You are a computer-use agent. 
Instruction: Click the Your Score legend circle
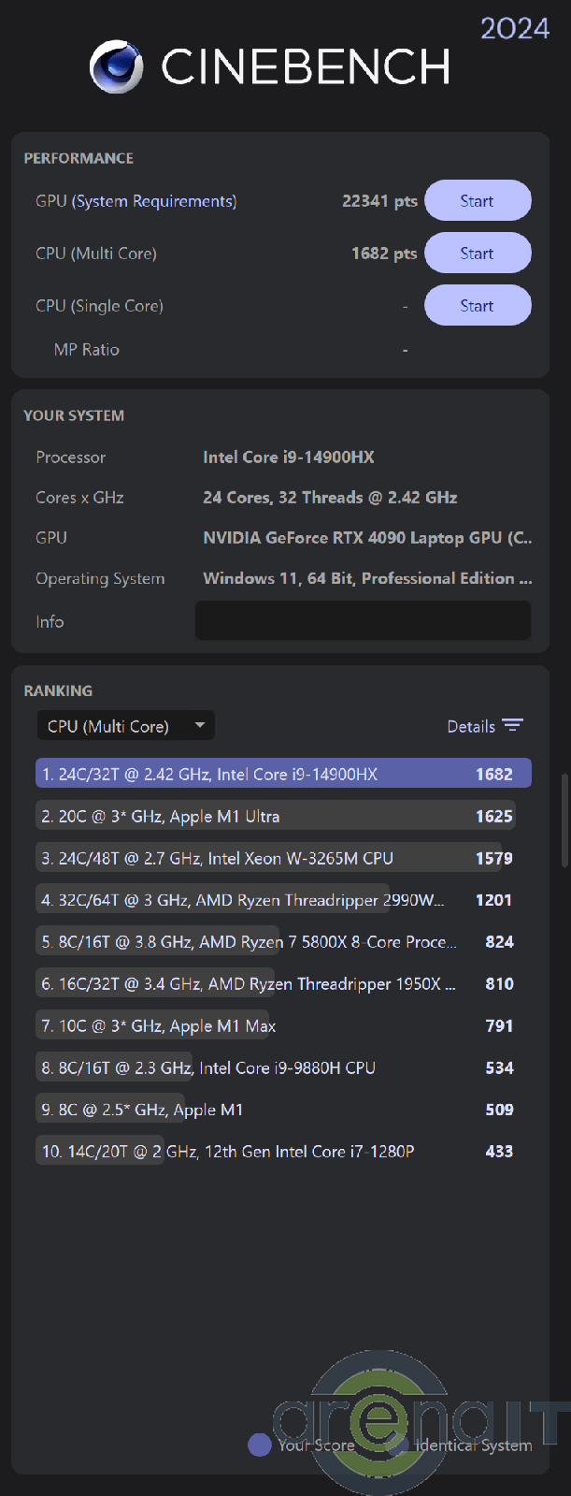pyautogui.click(x=259, y=1445)
